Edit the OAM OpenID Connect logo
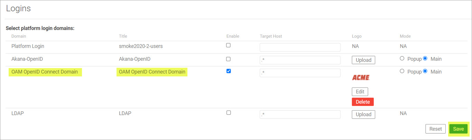Image resolution: width=472 pixels, height=140 pixels. pyautogui.click(x=360, y=92)
